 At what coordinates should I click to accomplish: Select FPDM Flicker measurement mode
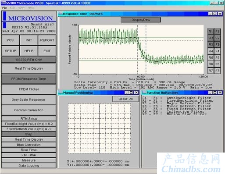[29, 89]
